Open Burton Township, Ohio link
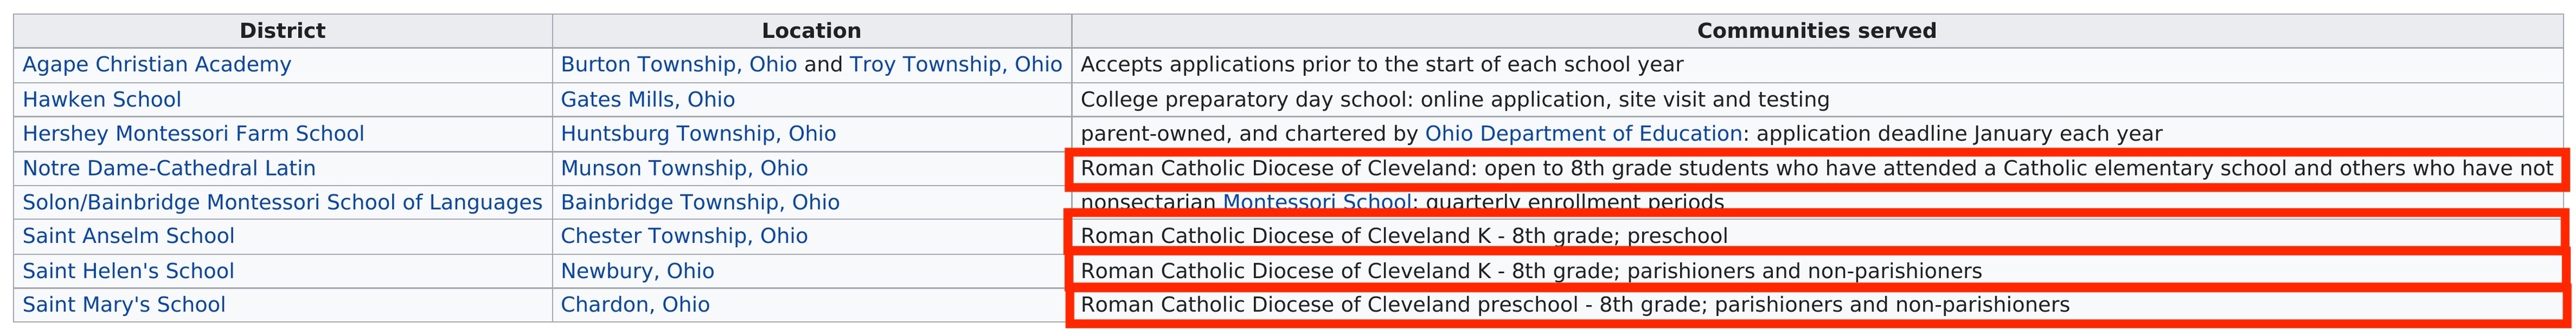 [x=678, y=65]
